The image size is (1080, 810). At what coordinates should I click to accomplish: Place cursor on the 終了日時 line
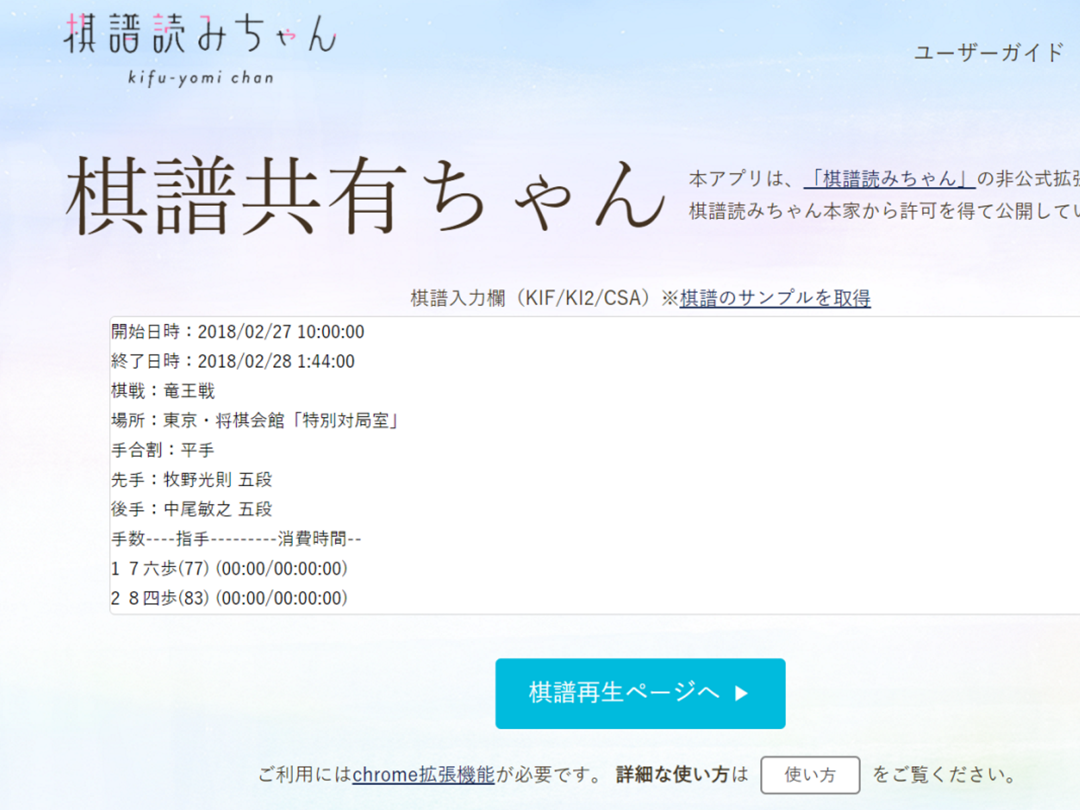click(233, 362)
